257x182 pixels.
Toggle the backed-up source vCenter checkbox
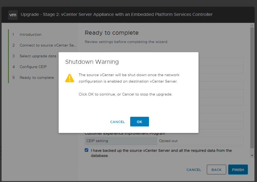(x=87, y=150)
